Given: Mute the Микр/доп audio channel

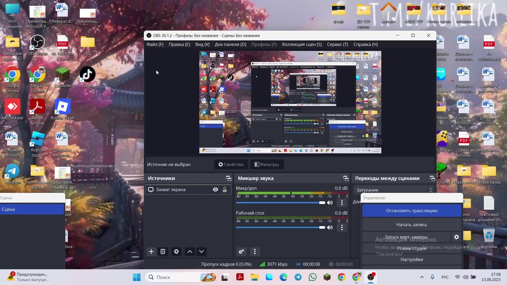Looking at the screenshot, I should 330,203.
